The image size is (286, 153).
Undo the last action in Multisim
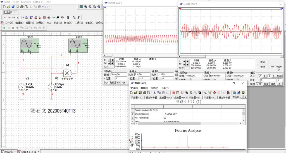click(44, 7)
